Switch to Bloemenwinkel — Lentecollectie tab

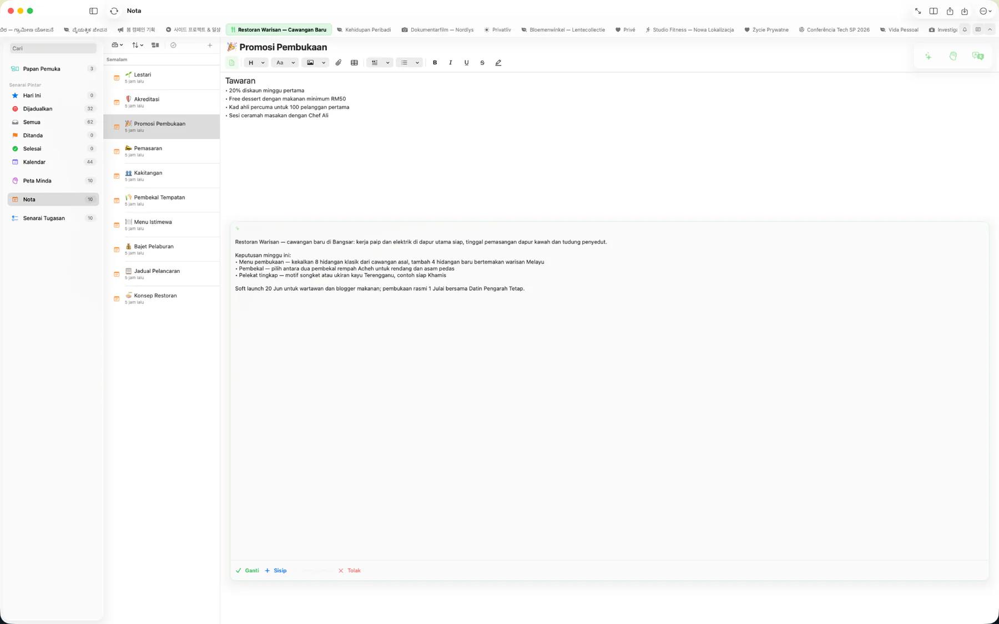(x=563, y=30)
